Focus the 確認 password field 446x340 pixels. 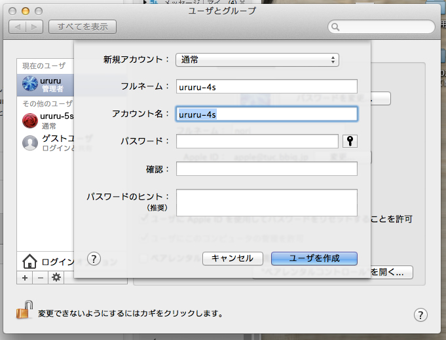click(x=267, y=169)
